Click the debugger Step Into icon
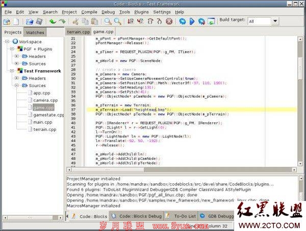This screenshot has height=231, width=306. [150, 21]
